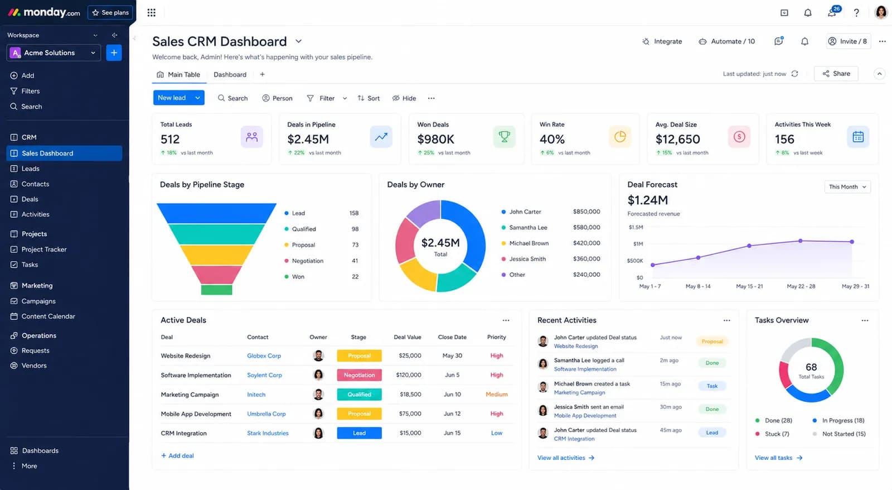
Task: Collapse the header using the round chevron button
Action: point(879,74)
